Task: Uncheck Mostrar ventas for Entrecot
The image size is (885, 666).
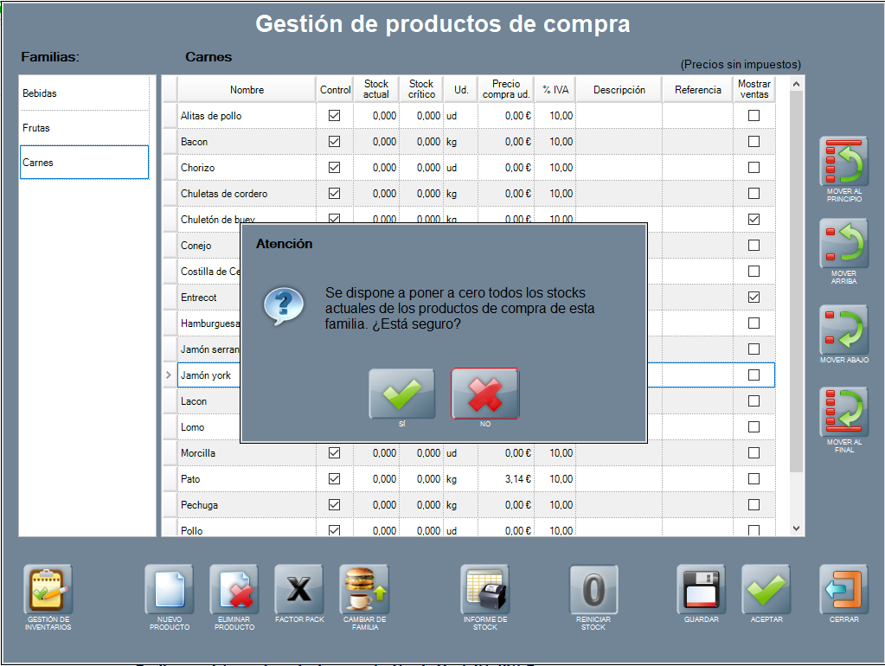Action: point(754,298)
